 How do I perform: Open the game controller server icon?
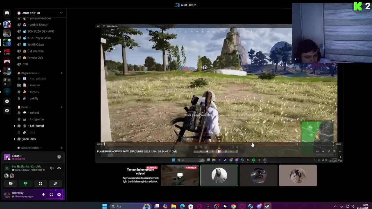pos(7,62)
